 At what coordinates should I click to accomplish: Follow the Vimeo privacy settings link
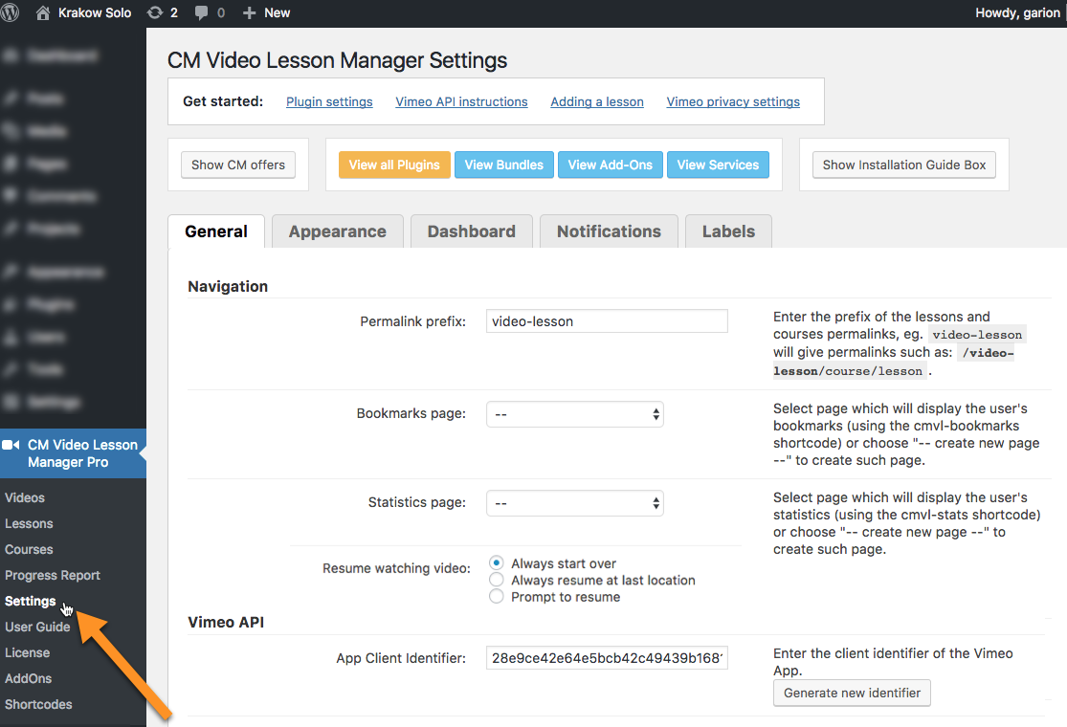coord(733,101)
